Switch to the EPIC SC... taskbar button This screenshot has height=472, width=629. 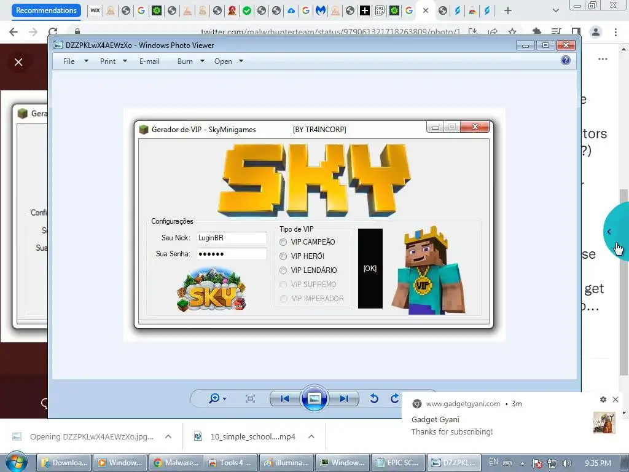click(x=398, y=463)
